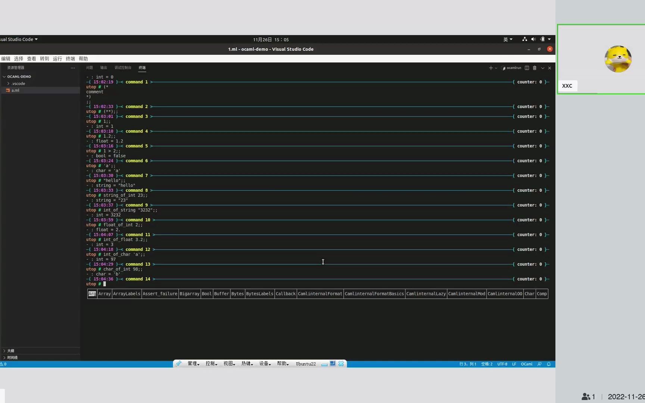This screenshot has height=403, width=645.
Task: Open the 运行 menu
Action: coord(57,59)
